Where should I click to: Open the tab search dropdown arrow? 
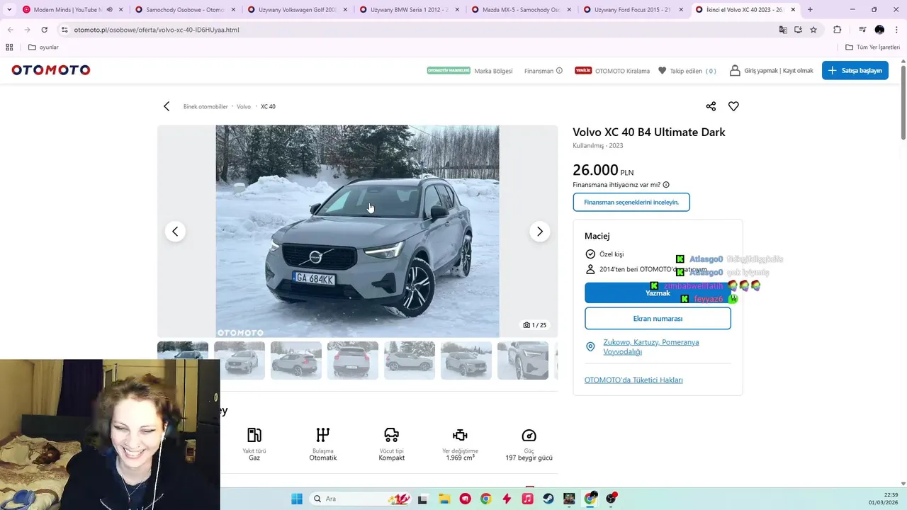point(9,10)
